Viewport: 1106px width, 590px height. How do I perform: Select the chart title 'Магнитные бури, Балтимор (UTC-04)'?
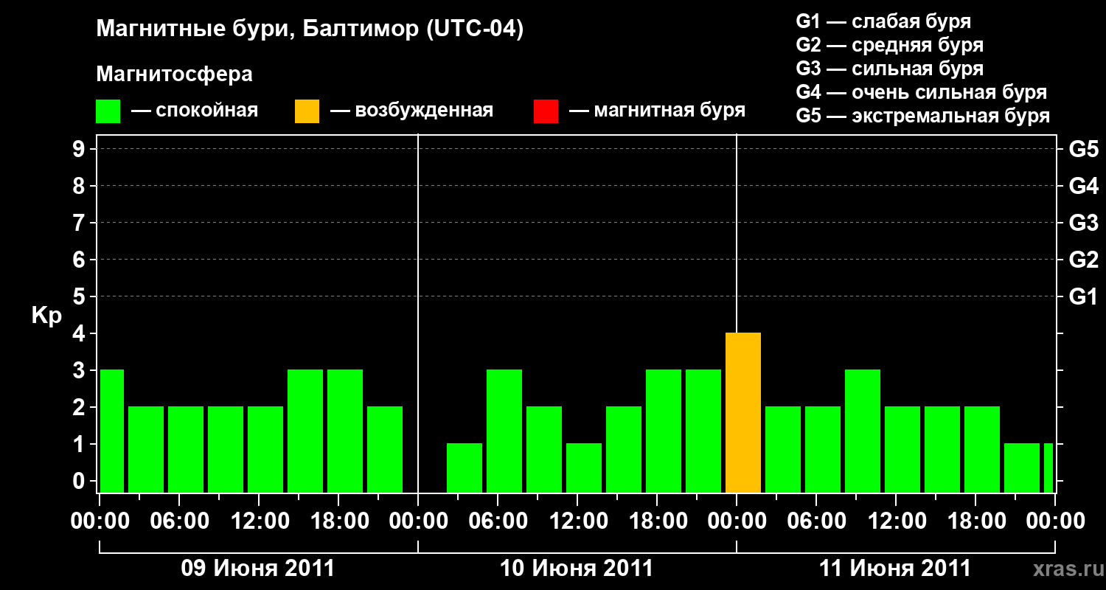(x=310, y=30)
